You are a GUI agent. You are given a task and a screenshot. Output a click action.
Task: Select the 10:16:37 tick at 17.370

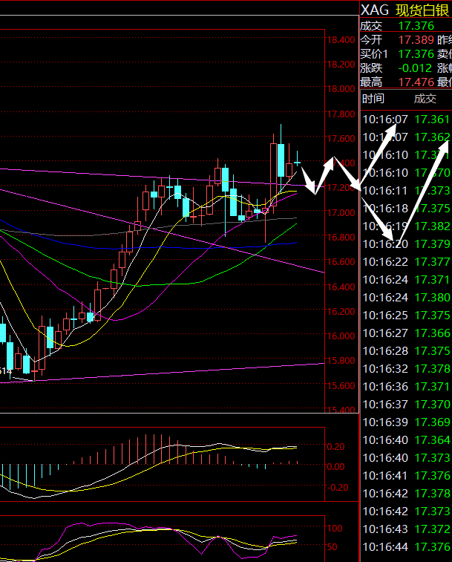pyautogui.click(x=406, y=405)
